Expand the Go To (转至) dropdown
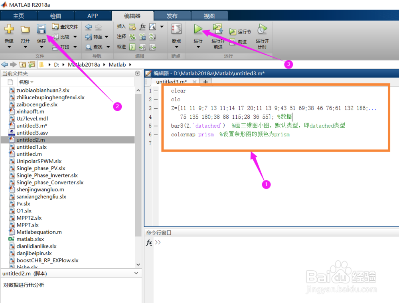This screenshot has height=303, width=399. (107, 37)
